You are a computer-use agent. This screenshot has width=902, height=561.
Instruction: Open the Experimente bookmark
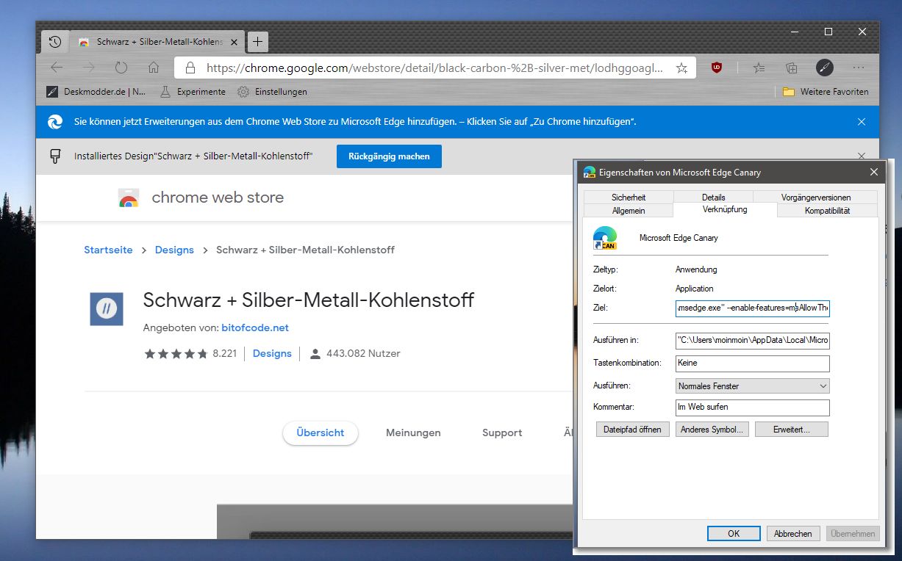pos(193,92)
